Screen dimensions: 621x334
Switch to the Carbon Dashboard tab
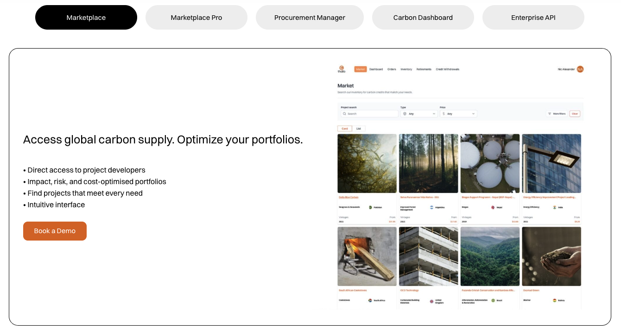423,17
